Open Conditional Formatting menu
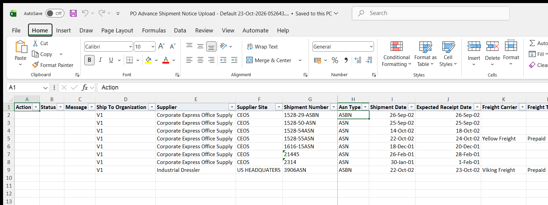The width and height of the screenshot is (548, 205). pos(397,54)
